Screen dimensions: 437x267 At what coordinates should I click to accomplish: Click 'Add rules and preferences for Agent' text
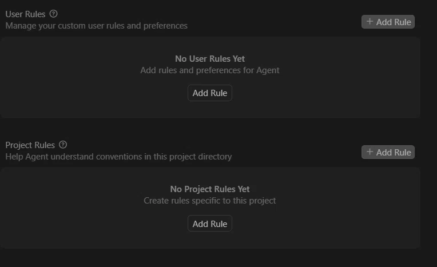click(210, 70)
